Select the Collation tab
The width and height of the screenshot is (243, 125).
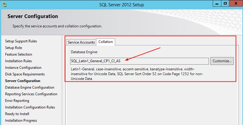(106, 42)
